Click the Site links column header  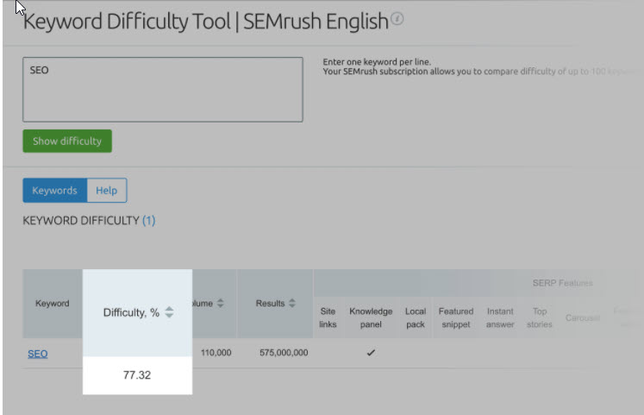click(x=328, y=318)
